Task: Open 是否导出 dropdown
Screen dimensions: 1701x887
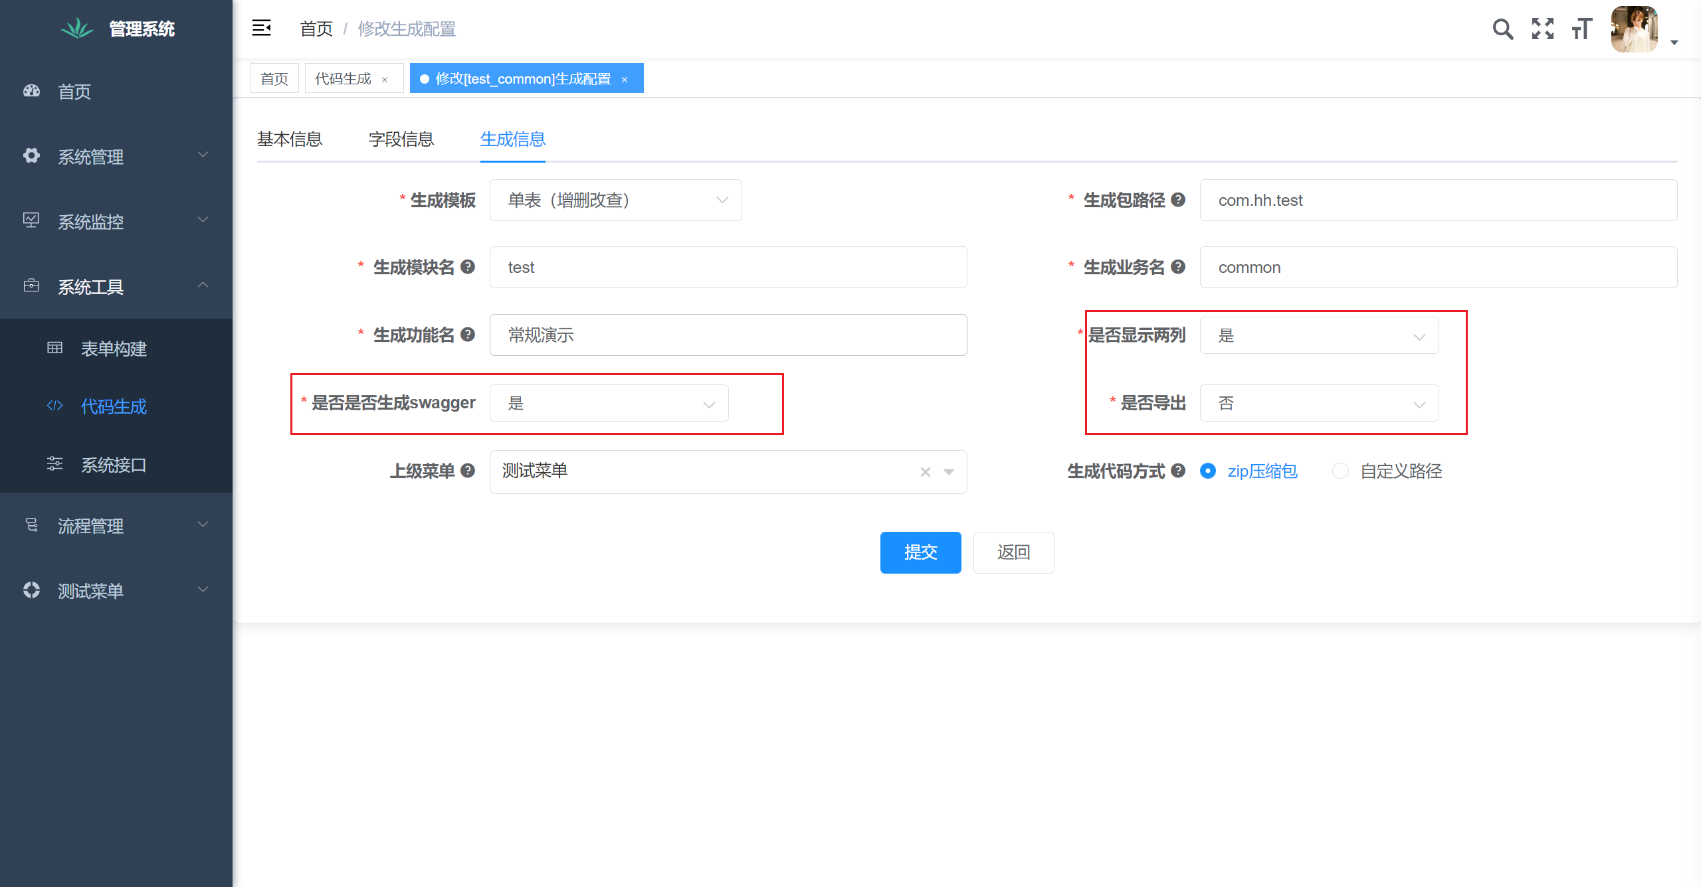Action: tap(1319, 403)
